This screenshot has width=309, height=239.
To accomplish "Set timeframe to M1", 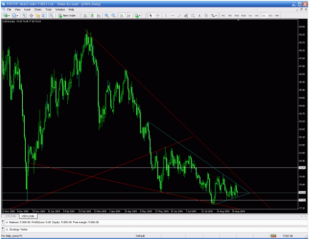I will [223, 15].
